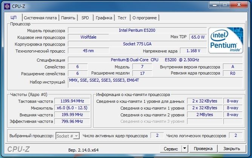This screenshot has height=158, width=252.
Task: Click the Закрыть button
Action: pyautogui.click(x=232, y=149)
